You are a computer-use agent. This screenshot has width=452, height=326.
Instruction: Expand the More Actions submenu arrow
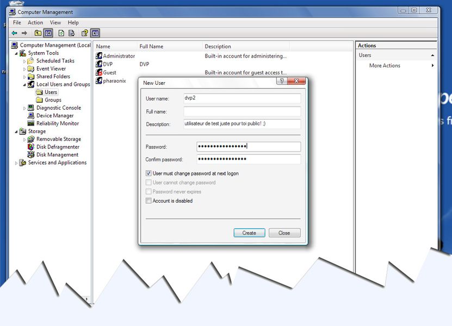click(433, 66)
